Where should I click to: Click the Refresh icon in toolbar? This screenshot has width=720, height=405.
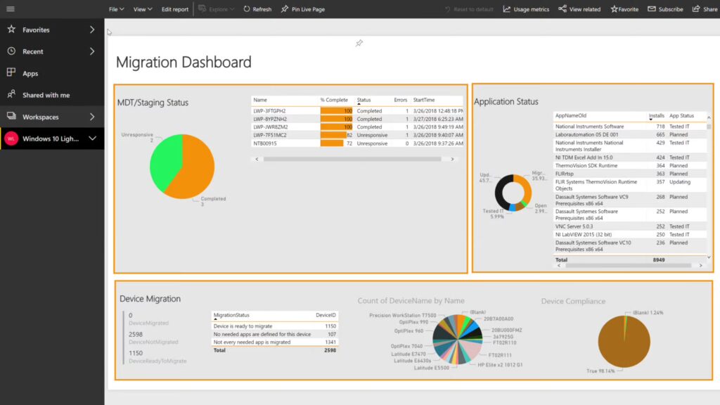247,8
